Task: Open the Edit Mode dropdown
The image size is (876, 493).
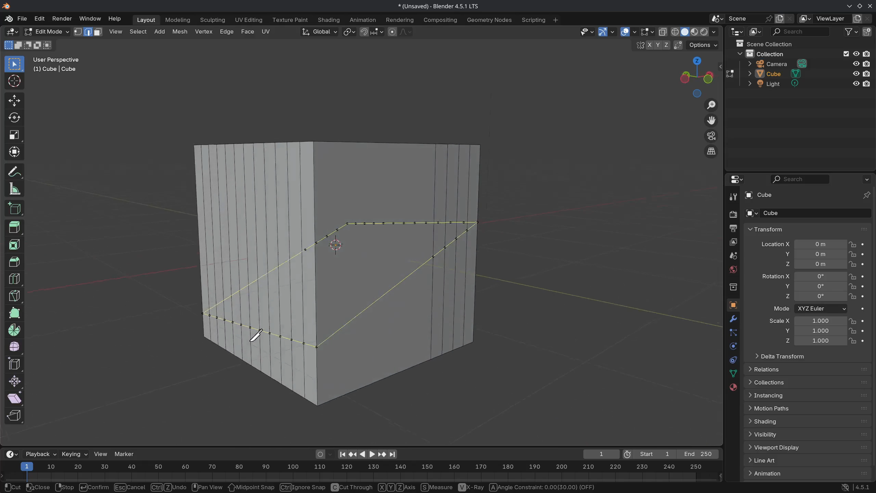Action: [47, 31]
